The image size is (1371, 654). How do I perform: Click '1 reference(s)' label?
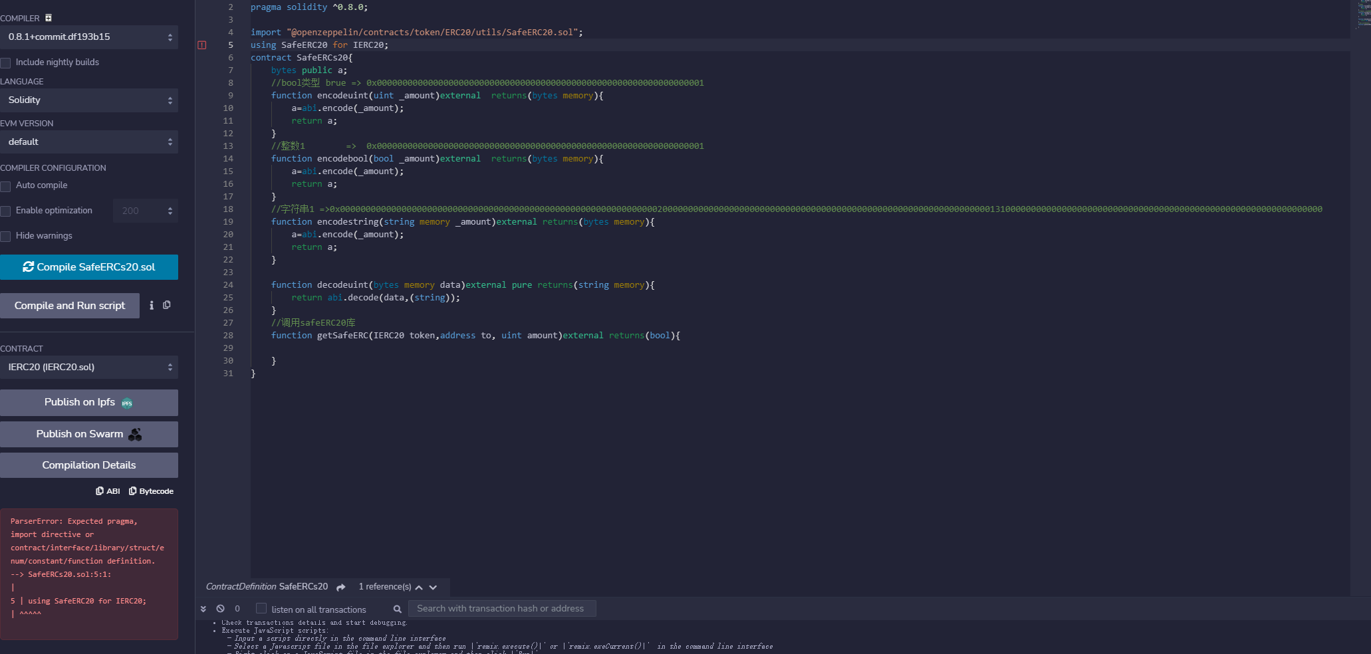385,587
